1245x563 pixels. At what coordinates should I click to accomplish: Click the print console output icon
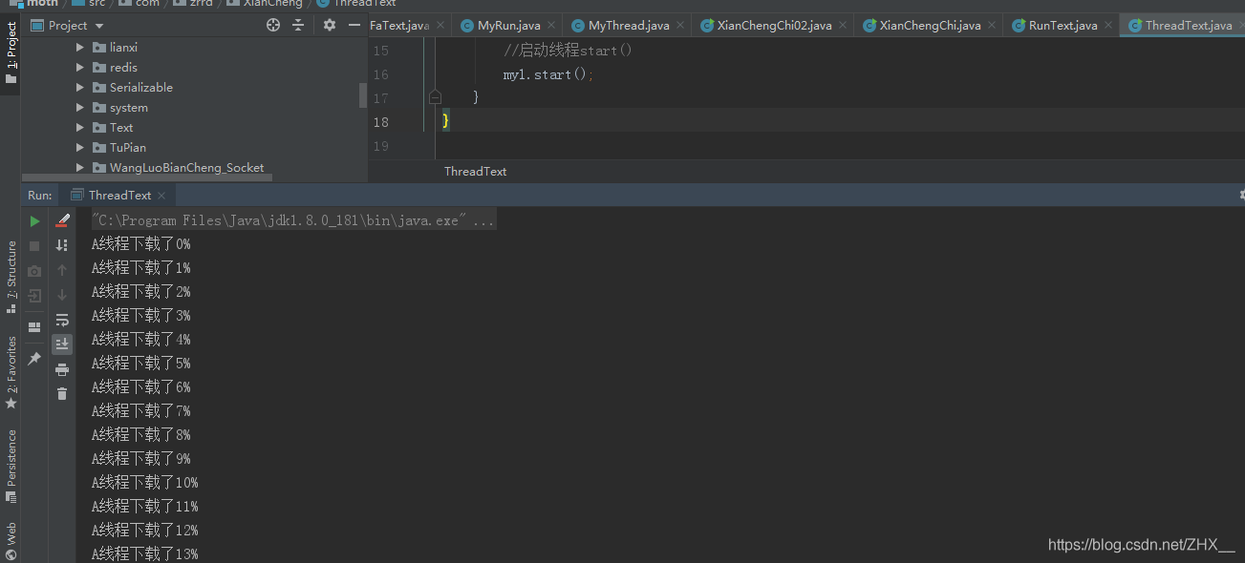[62, 369]
